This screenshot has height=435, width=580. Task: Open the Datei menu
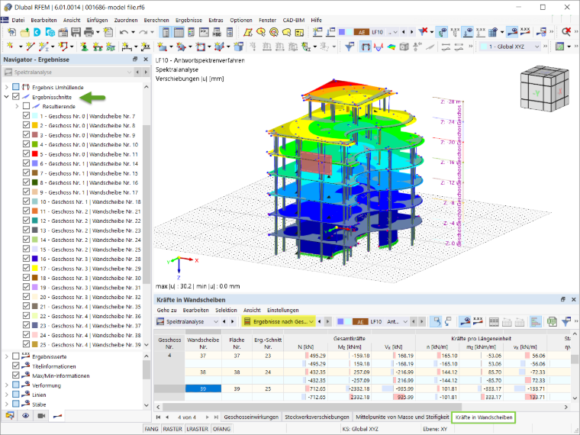pos(18,20)
